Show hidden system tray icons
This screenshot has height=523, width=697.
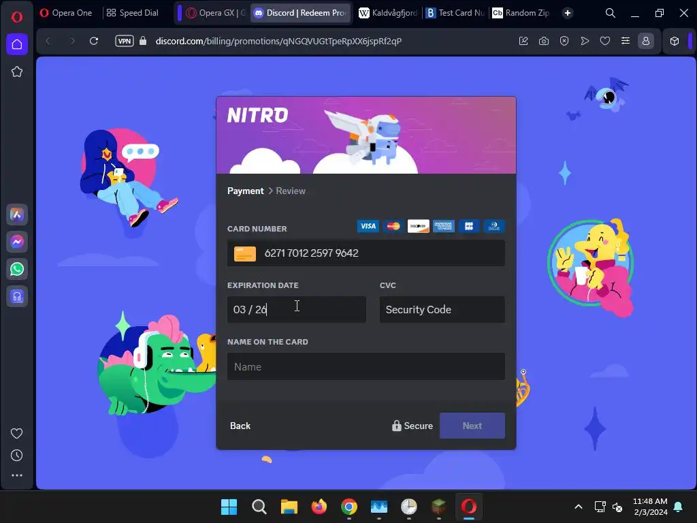[579, 507]
